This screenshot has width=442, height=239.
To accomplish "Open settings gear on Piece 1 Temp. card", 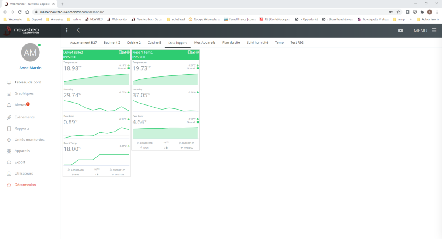I will (197, 52).
